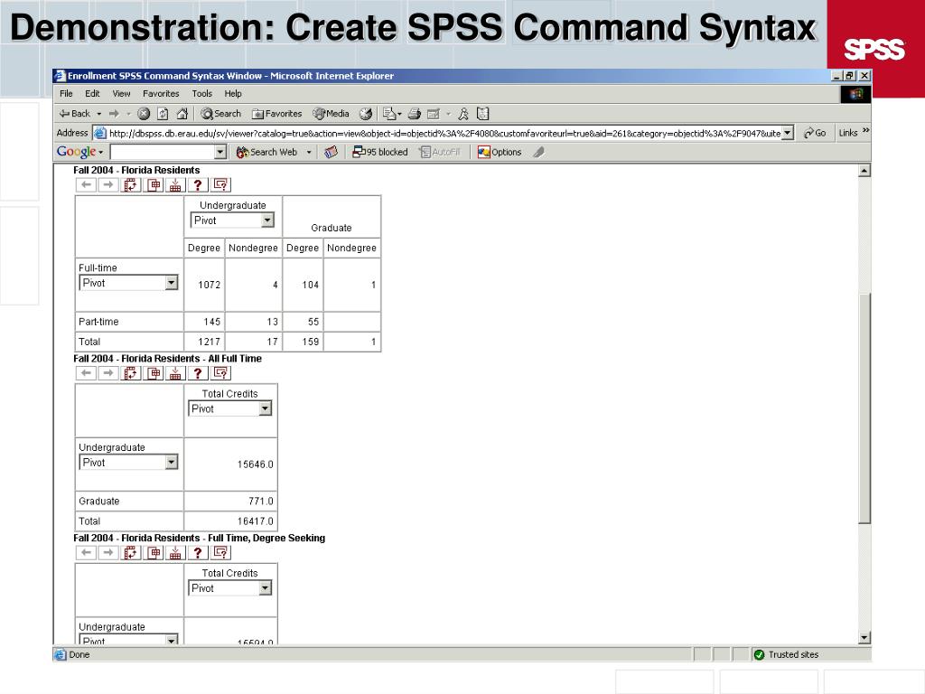The image size is (925, 694).
Task: Stop page loading with the Stop icon
Action: [144, 114]
